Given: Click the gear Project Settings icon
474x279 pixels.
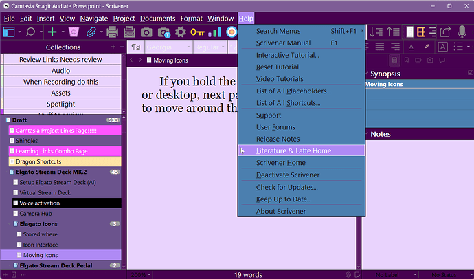Looking at the screenshot, I should pos(181,32).
